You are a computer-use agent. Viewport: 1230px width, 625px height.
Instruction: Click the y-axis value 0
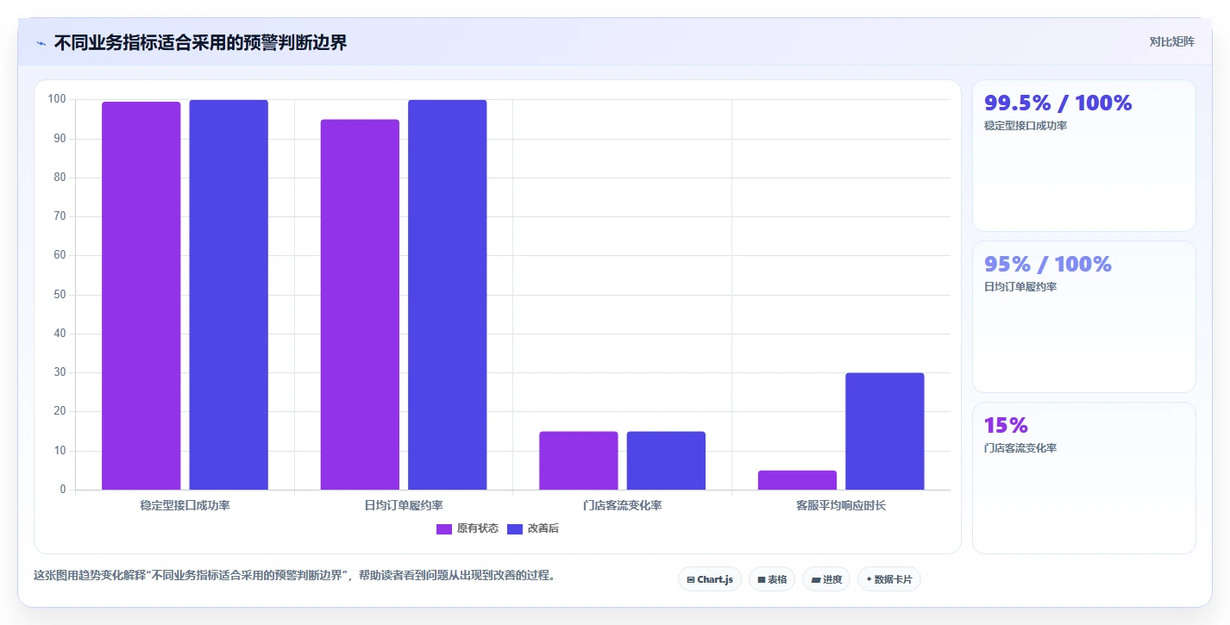(63, 490)
